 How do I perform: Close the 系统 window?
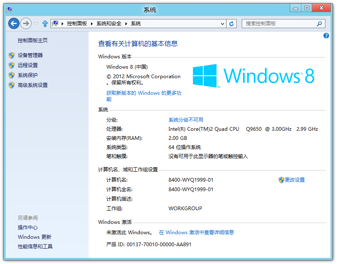[x=321, y=8]
